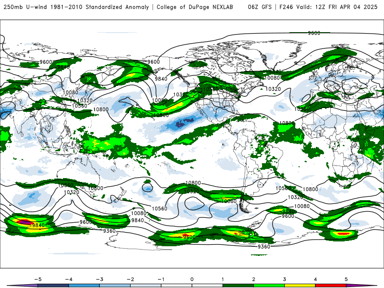Image resolution: width=384 pixels, height=288 pixels.
Task: Click the '06Z GFS' model run label
Action: point(260,7)
